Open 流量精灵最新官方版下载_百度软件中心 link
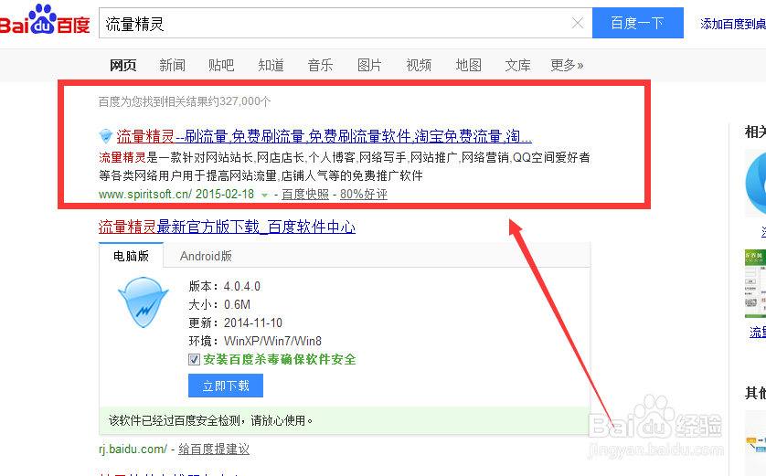Viewport: 766px width, 476px height. tap(227, 227)
